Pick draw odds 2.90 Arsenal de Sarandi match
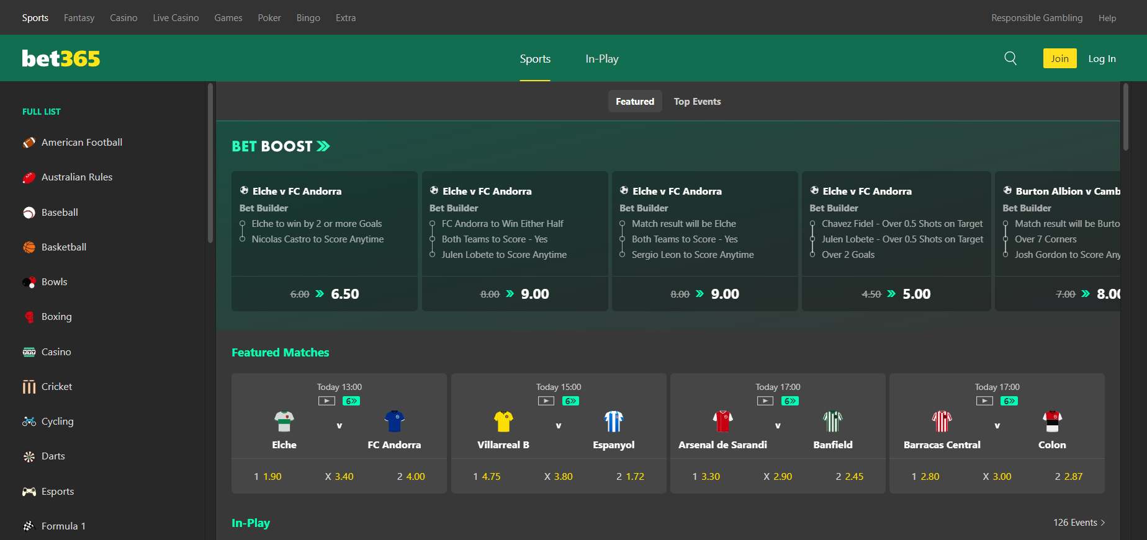This screenshot has height=540, width=1147. coord(778,476)
